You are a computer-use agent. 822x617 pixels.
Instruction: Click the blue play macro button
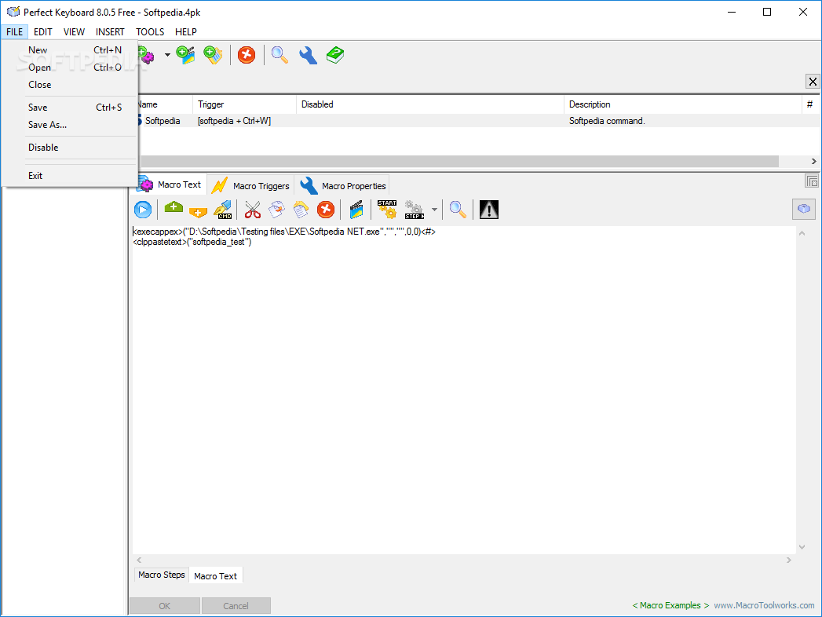[143, 210]
